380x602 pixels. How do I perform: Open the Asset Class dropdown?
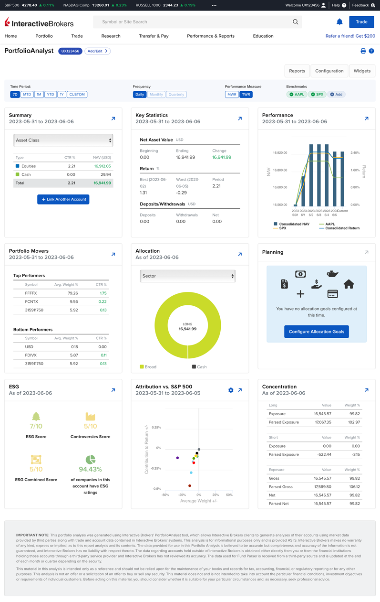(x=63, y=140)
